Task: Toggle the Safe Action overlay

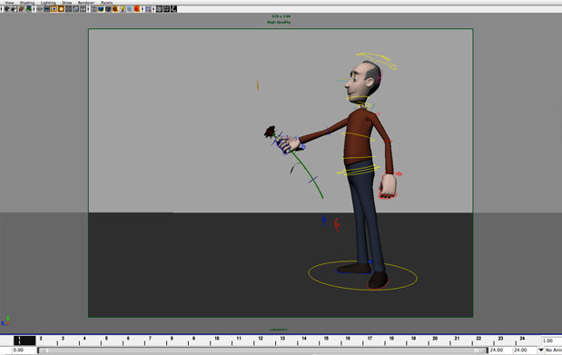Action: point(75,9)
